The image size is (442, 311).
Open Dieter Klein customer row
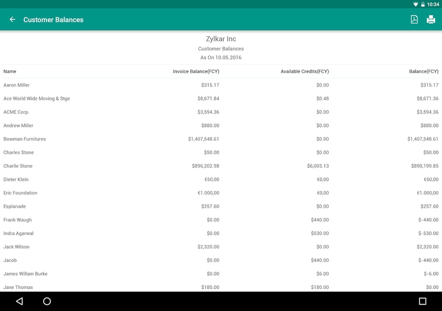[x=221, y=179]
